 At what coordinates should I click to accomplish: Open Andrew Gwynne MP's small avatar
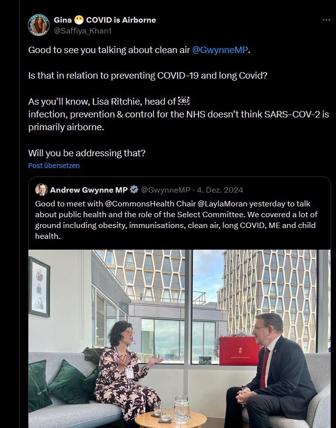41,190
